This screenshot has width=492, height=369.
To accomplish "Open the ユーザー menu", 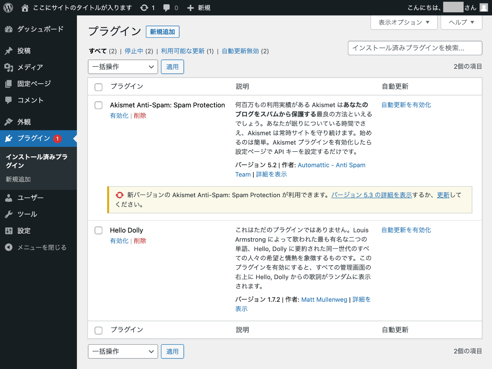I will coord(38,198).
